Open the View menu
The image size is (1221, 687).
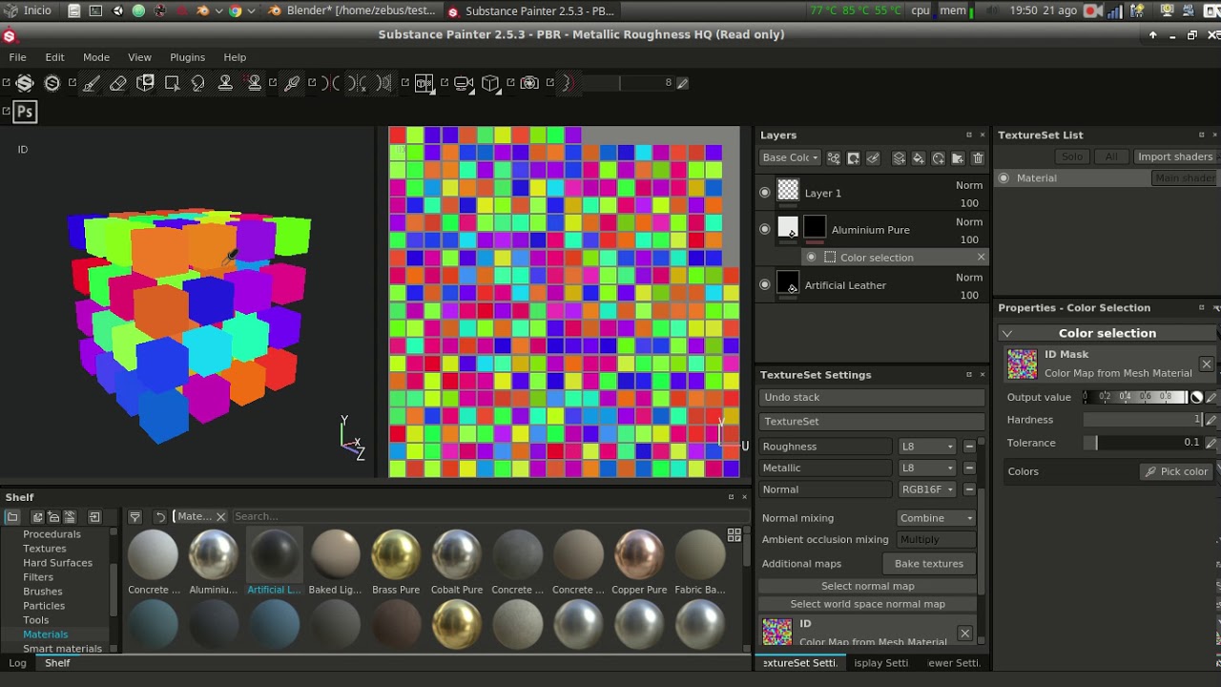click(x=139, y=57)
